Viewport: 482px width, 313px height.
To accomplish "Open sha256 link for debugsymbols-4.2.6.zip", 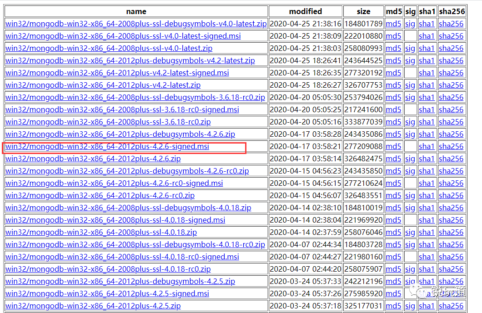I will tap(451, 134).
